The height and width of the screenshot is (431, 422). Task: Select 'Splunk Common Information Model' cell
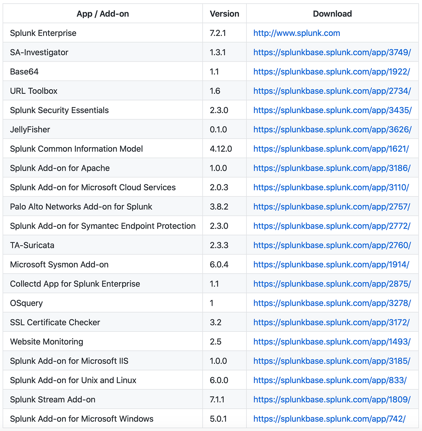[103, 149]
